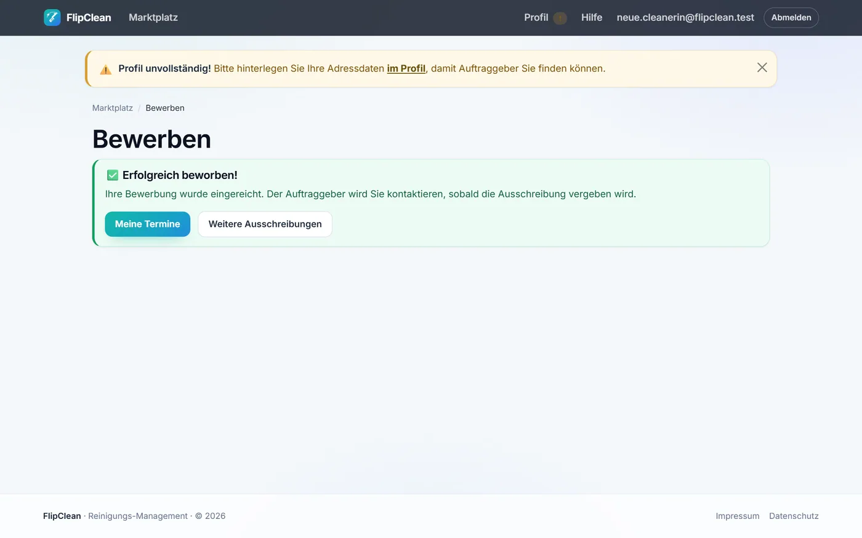Click the green checkmark success icon
The height and width of the screenshot is (538, 862).
[x=113, y=175]
